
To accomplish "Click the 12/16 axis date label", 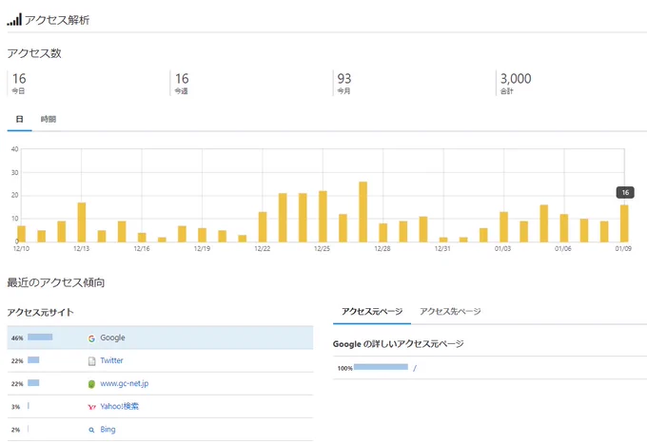I will pos(142,248).
